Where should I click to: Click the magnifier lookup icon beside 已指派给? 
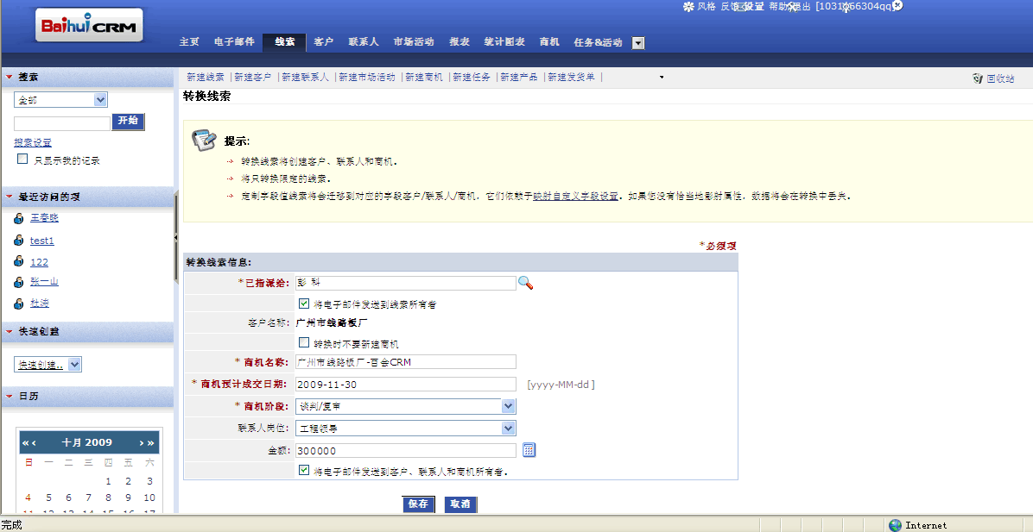pos(525,283)
